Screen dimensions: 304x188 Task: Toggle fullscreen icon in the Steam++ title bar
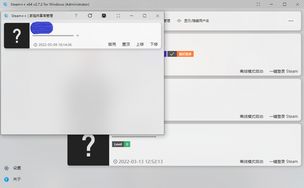258,4
